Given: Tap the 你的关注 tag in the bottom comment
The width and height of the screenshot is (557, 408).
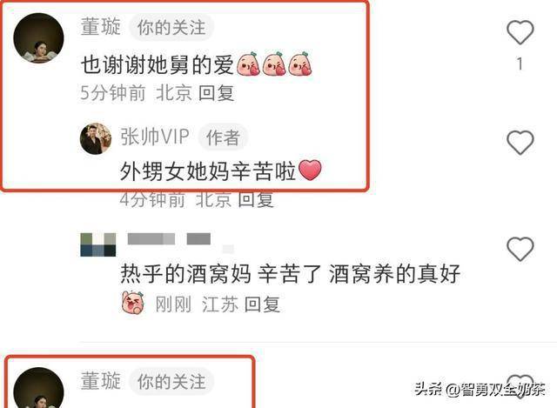Looking at the screenshot, I should coord(171,382).
